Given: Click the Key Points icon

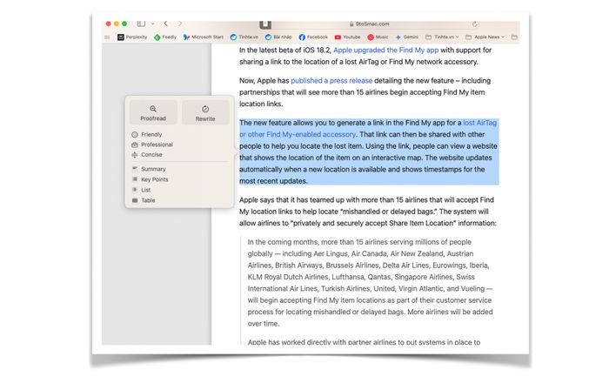Looking at the screenshot, I should (135, 179).
